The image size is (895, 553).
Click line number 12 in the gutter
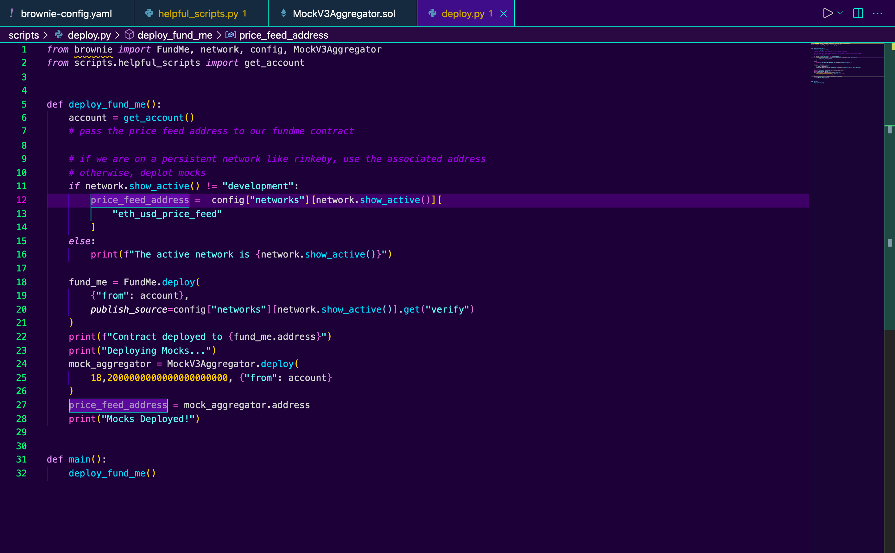(22, 200)
